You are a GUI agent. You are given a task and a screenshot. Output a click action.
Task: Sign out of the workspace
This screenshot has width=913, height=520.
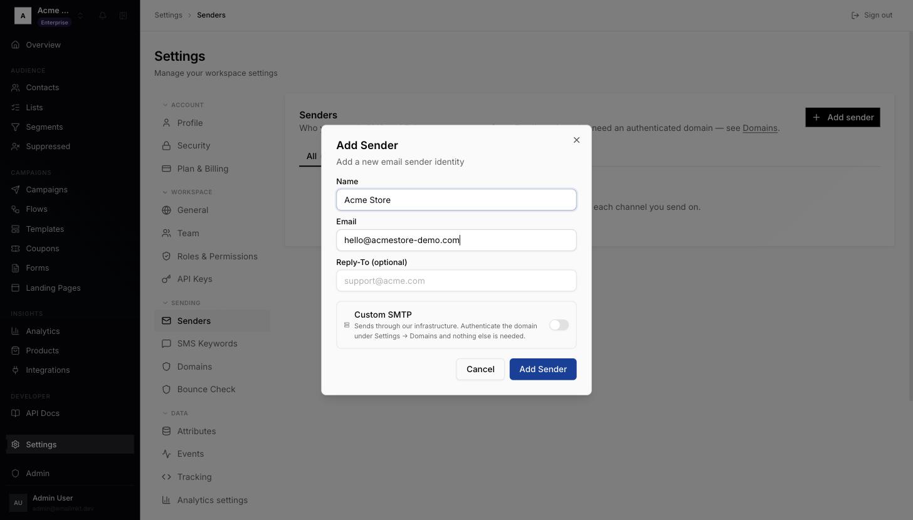(x=872, y=15)
